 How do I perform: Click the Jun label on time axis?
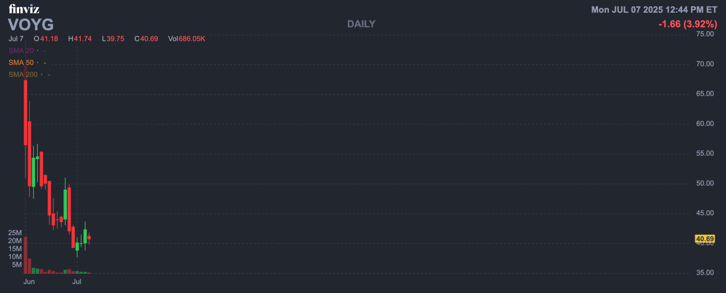point(29,282)
